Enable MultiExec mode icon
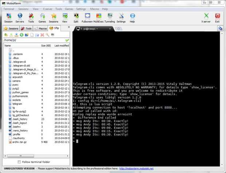Viewport: 226px width, 173px height. (98, 18)
